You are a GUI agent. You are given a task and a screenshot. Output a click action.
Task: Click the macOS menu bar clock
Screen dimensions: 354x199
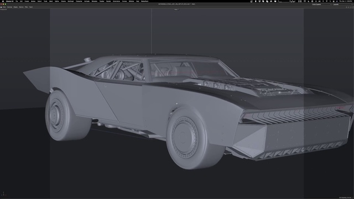(345, 1)
